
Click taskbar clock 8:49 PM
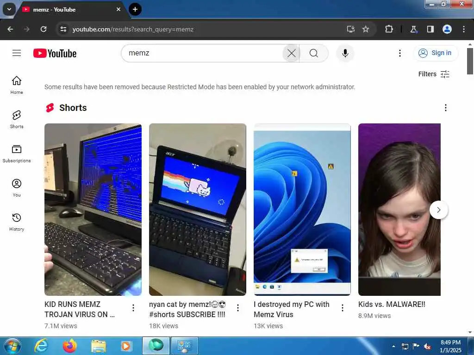point(450,346)
